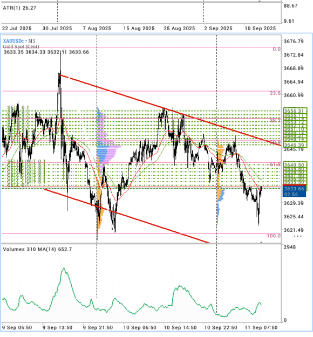The width and height of the screenshot is (313, 337).
Task: Click the triangle handle above Volumes pane
Action: 261,243
